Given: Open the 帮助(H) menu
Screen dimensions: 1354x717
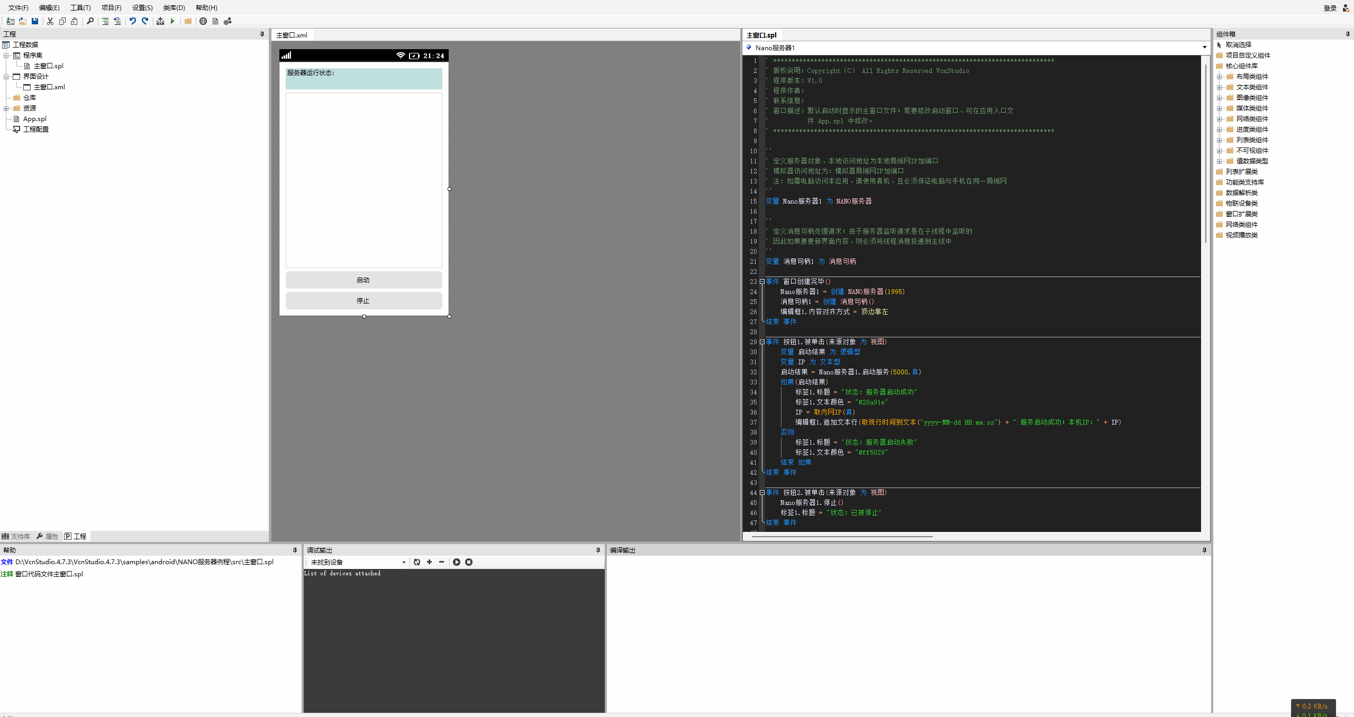Looking at the screenshot, I should point(206,8).
